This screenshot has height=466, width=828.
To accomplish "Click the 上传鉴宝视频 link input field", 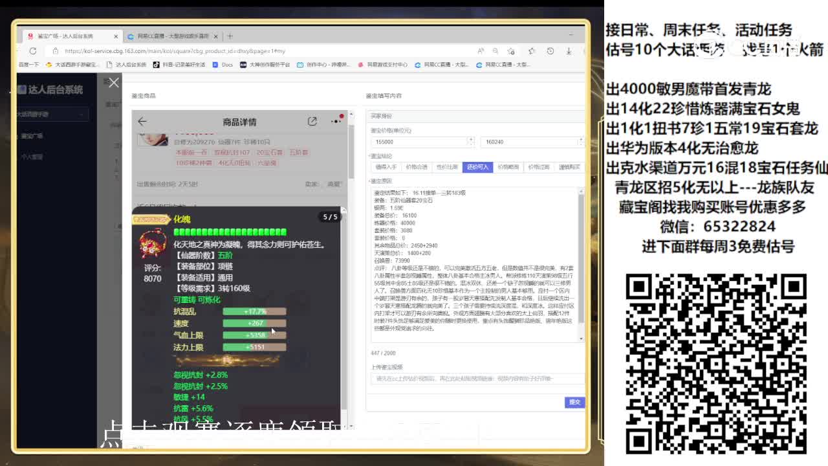I will pos(477,379).
